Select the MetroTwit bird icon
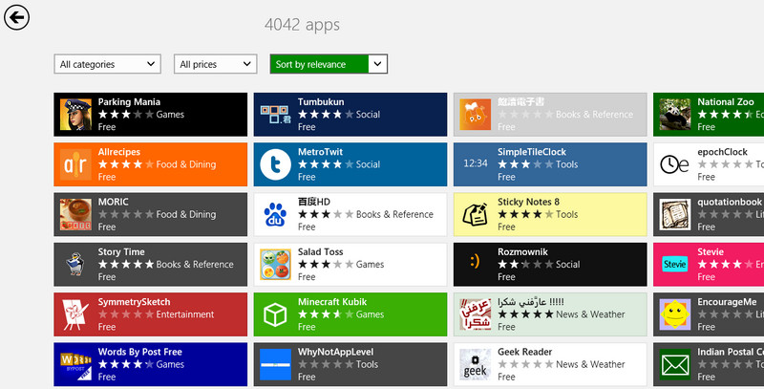The width and height of the screenshot is (764, 389). (275, 164)
